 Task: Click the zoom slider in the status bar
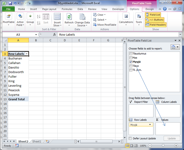(x=163, y=146)
